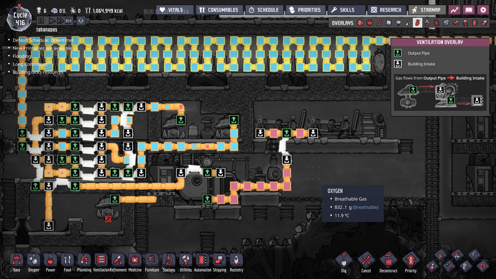This screenshot has height=279, width=496.
Task: Open the Rocketry build category
Action: (236, 263)
